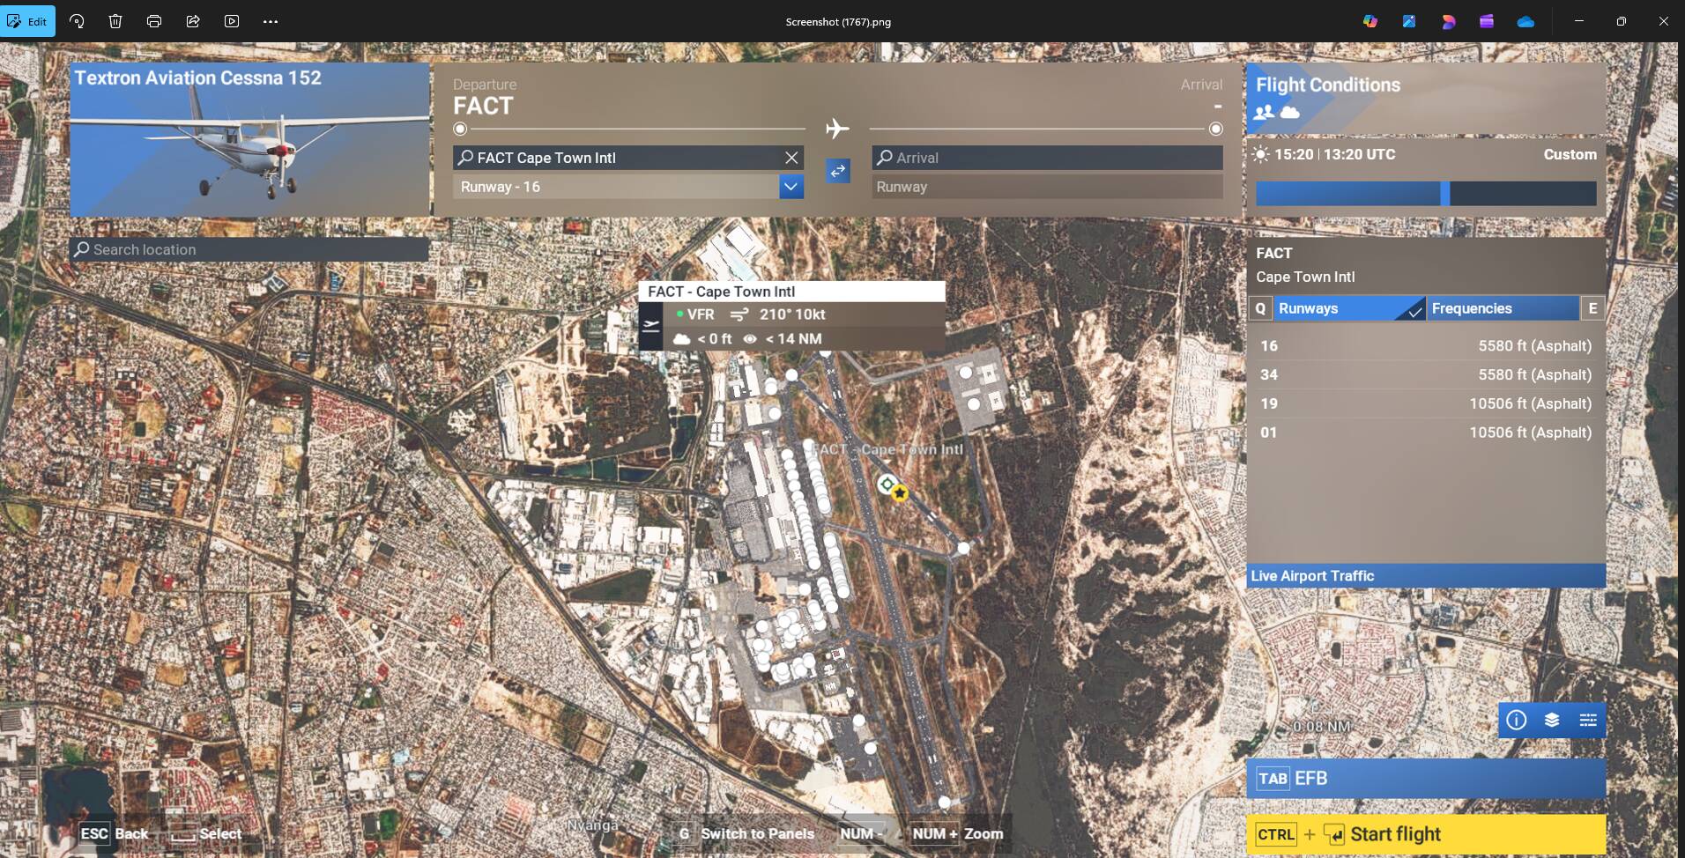Open the map layers icon

(x=1552, y=721)
